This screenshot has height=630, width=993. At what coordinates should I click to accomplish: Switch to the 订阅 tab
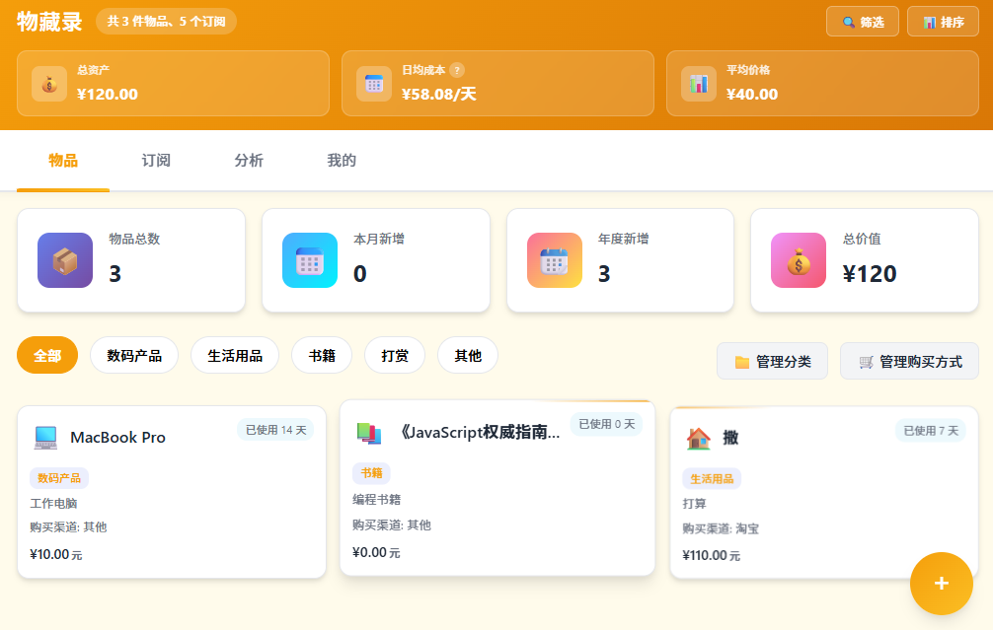156,161
